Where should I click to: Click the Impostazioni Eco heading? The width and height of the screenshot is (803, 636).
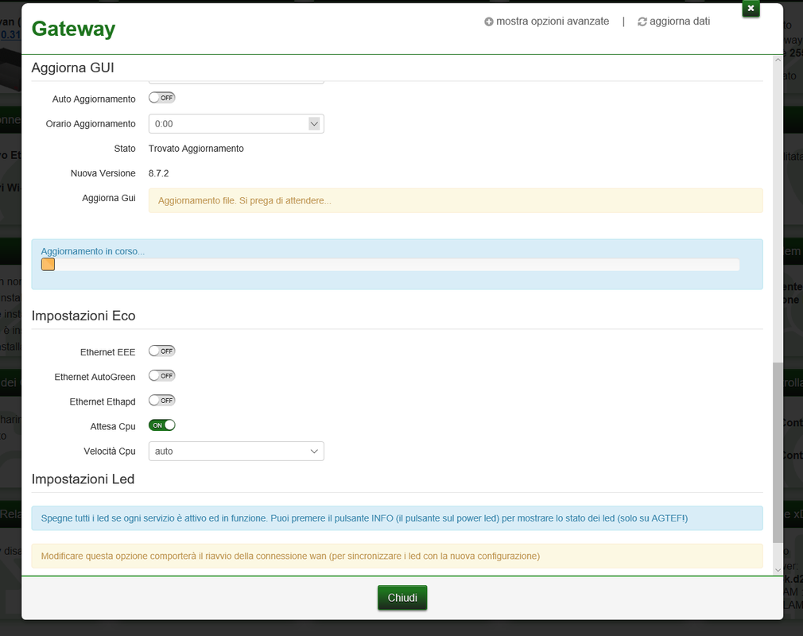click(83, 316)
